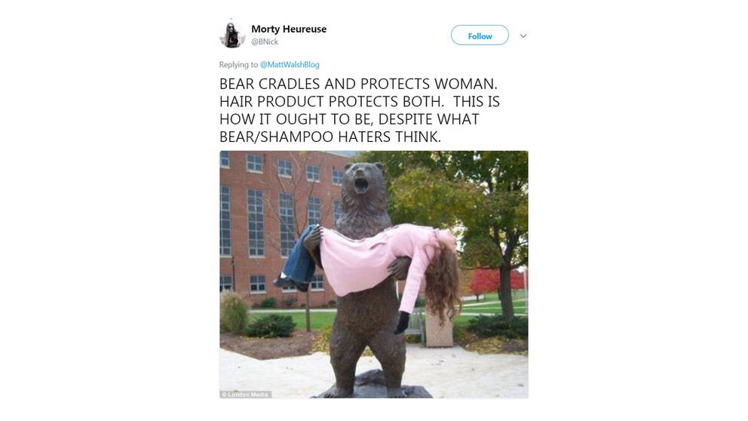Open the photo at the bear's roaring head
Screen dimensions: 748x421
(x=364, y=181)
